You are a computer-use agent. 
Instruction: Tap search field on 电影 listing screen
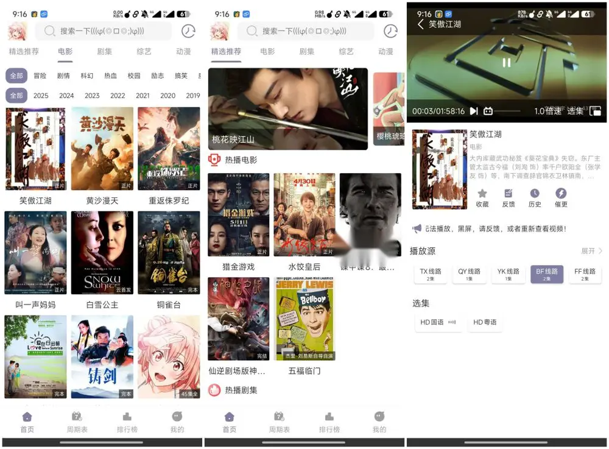tap(104, 31)
